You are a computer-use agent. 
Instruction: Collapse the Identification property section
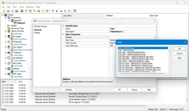point(63,26)
